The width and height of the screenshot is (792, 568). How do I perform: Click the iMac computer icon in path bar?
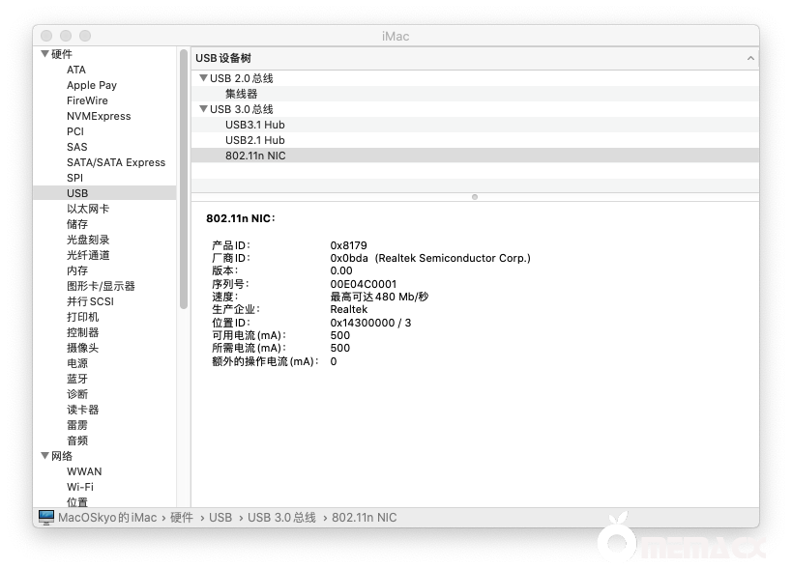[46, 518]
